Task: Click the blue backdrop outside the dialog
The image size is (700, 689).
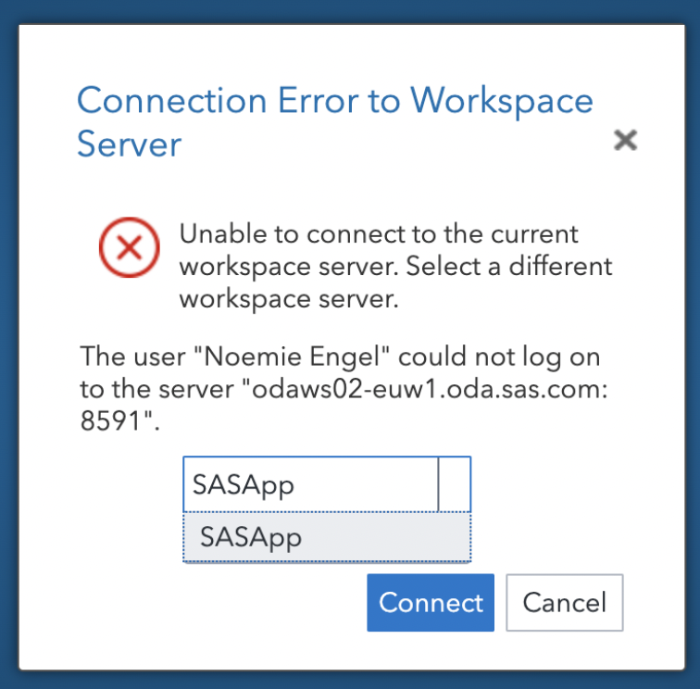Action: 9,370
